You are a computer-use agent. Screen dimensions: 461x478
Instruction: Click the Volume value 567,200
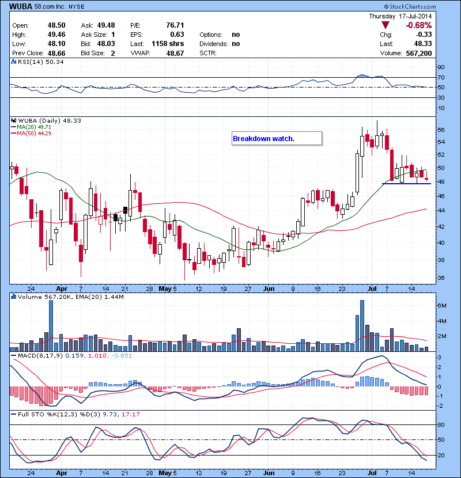point(419,53)
